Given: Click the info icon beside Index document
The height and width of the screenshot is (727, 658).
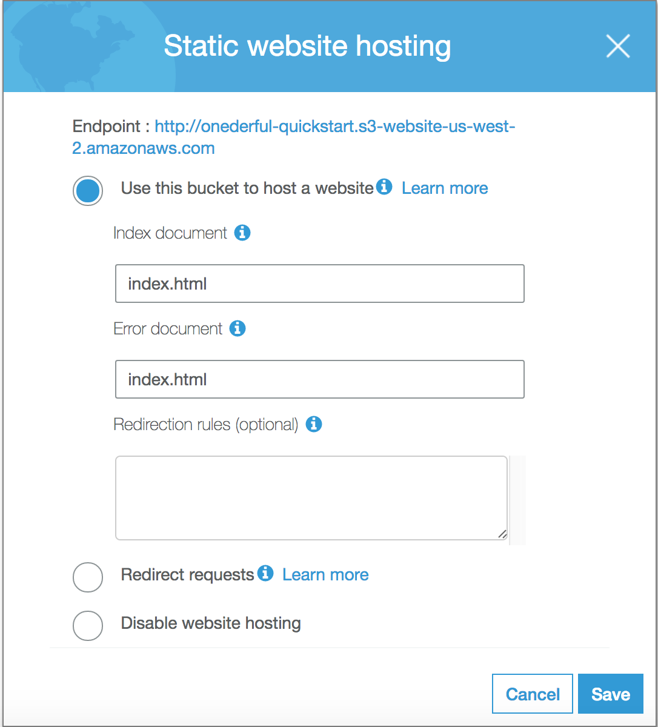Looking at the screenshot, I should (242, 233).
